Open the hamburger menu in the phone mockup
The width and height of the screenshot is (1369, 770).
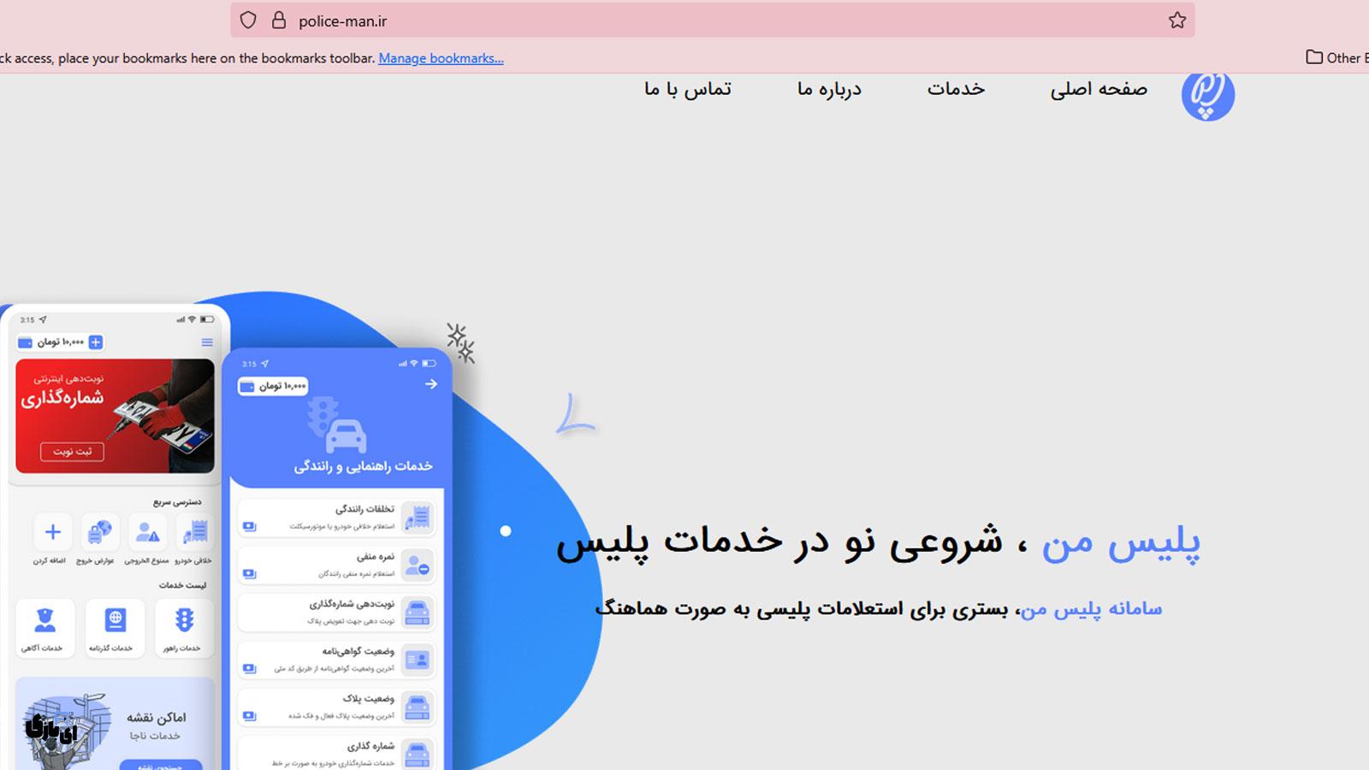205,341
